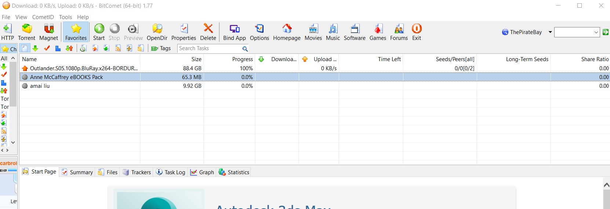The height and width of the screenshot is (209, 610).
Task: Select the Outlander.S05.1080p.BluRay task row
Action: (315, 68)
